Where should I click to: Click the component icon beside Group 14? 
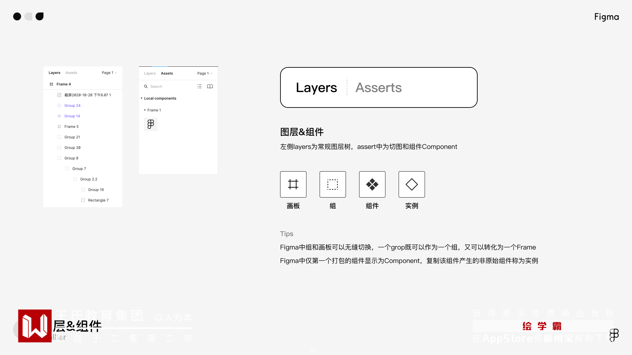click(59, 116)
